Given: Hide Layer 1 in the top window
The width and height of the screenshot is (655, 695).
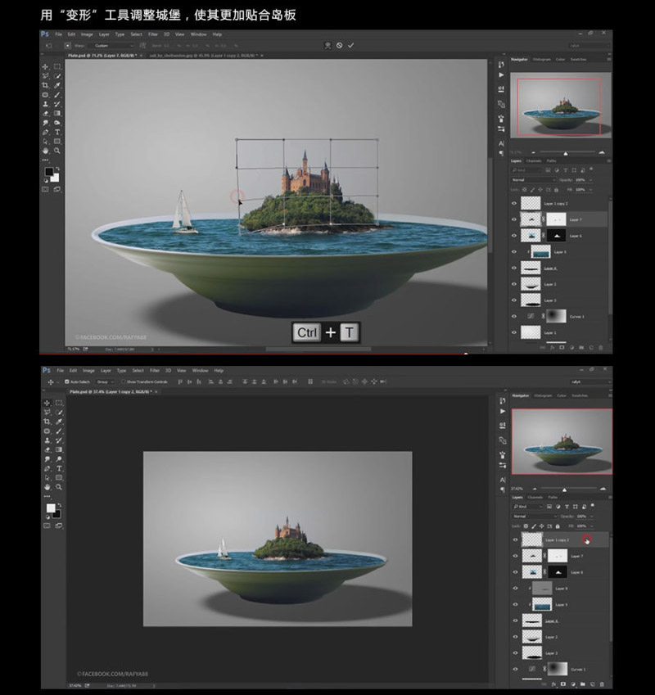Looking at the screenshot, I should 514,332.
